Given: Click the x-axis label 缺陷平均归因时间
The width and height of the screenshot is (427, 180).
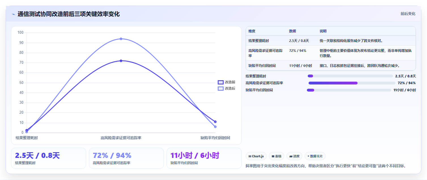Looking at the screenshot, I should 215,138.
